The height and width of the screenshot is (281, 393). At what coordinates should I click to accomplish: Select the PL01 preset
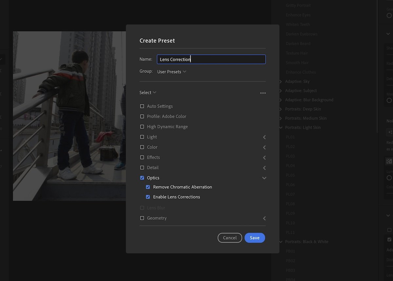click(x=290, y=137)
